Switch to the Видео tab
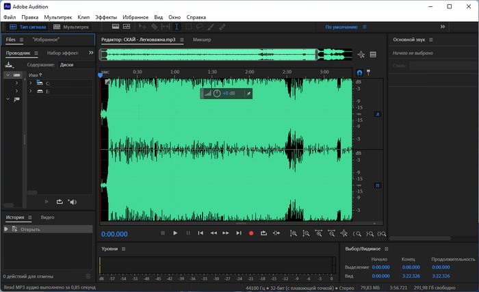This screenshot has width=479, height=292. pos(47,217)
